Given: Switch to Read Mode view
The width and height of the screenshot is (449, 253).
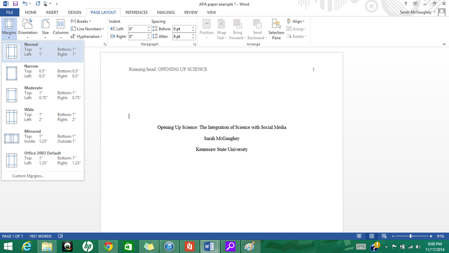Looking at the screenshot, I should pyautogui.click(x=359, y=236).
